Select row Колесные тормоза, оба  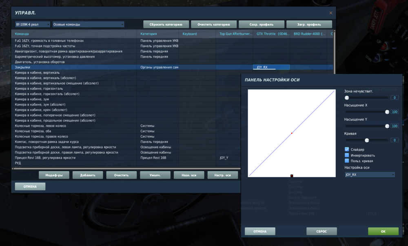[x=126, y=131]
